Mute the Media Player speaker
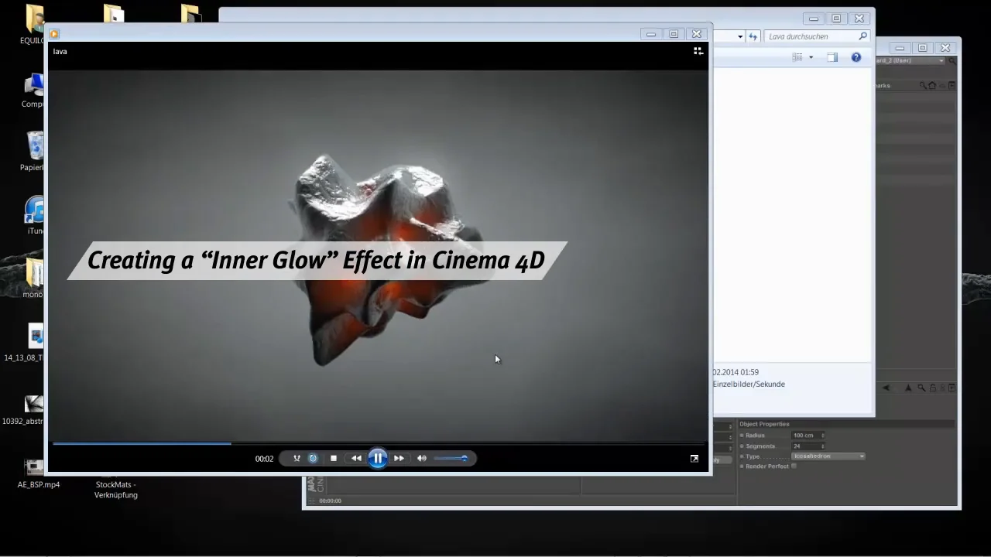 [422, 458]
